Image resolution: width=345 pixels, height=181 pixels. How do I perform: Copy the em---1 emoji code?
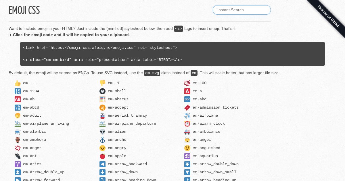[x=30, y=83]
